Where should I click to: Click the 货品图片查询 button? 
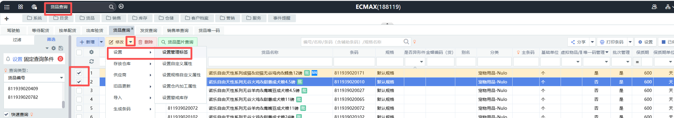pyautogui.click(x=177, y=42)
